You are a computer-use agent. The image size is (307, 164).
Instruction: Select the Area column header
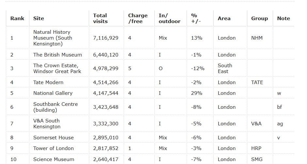224,18
